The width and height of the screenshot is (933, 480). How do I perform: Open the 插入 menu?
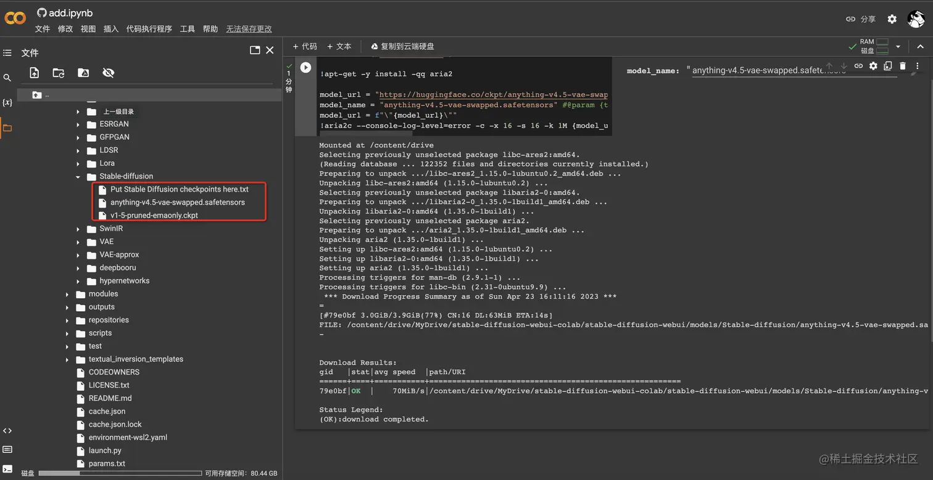(111, 29)
